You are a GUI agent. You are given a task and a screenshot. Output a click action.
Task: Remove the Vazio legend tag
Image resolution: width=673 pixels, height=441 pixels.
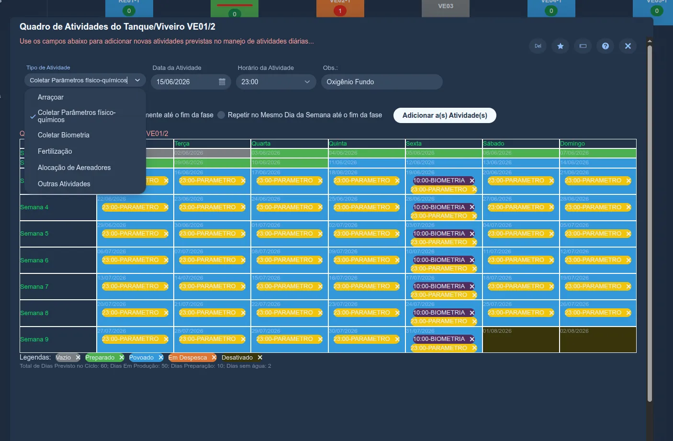[78, 358]
